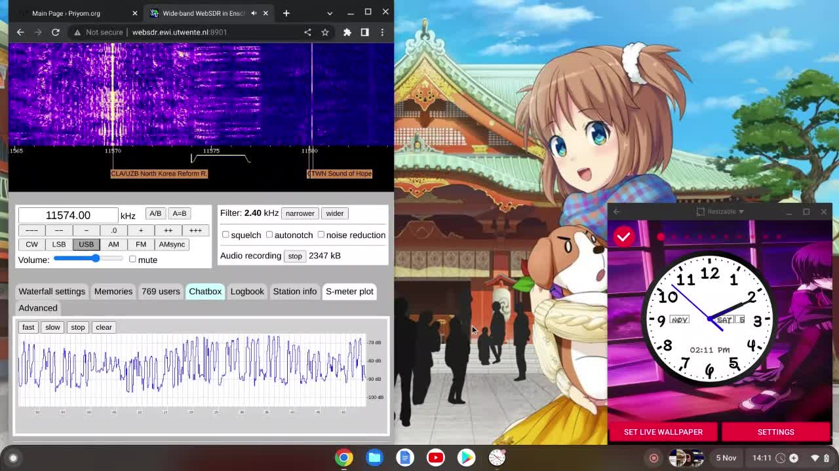Screen dimensions: 839x471
Task: Reload the WebSDR page
Action: click(x=56, y=32)
